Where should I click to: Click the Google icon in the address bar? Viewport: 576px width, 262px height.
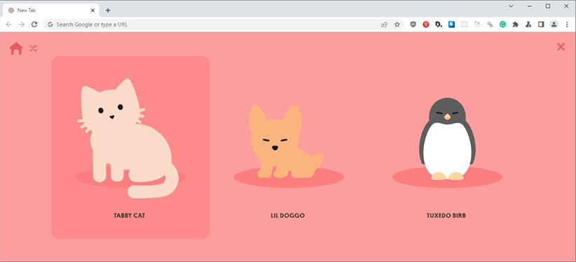click(x=50, y=25)
